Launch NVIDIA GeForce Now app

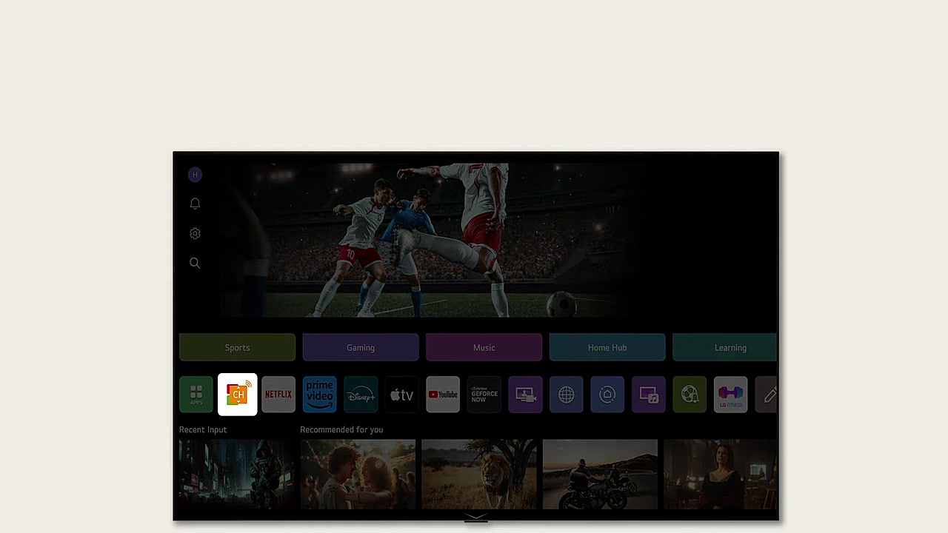484,395
